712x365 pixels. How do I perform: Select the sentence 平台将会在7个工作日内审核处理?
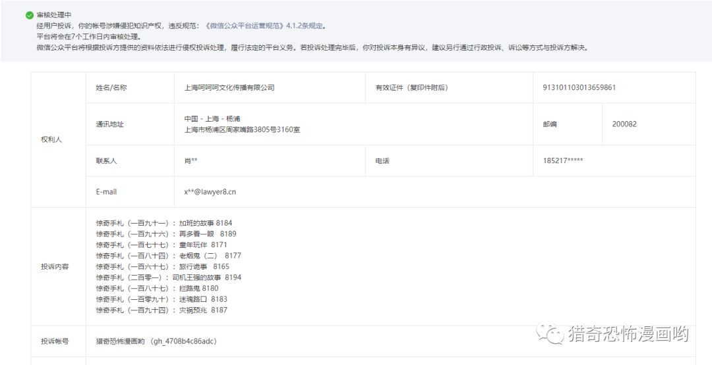click(88, 37)
